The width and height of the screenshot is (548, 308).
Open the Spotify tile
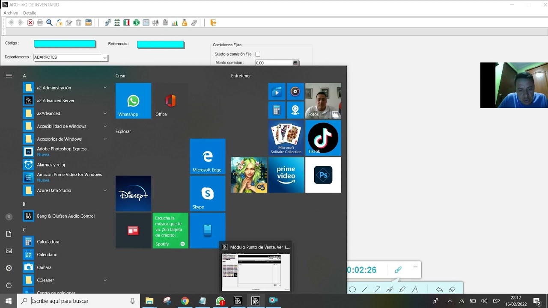[170, 231]
